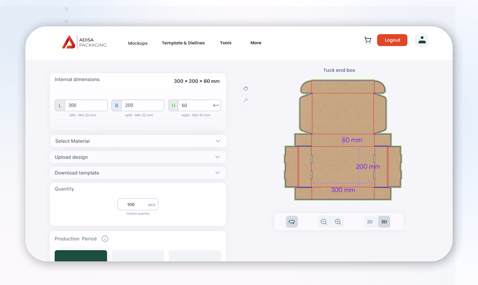Edit the Height field value 60
This screenshot has height=285, width=478.
tap(195, 105)
